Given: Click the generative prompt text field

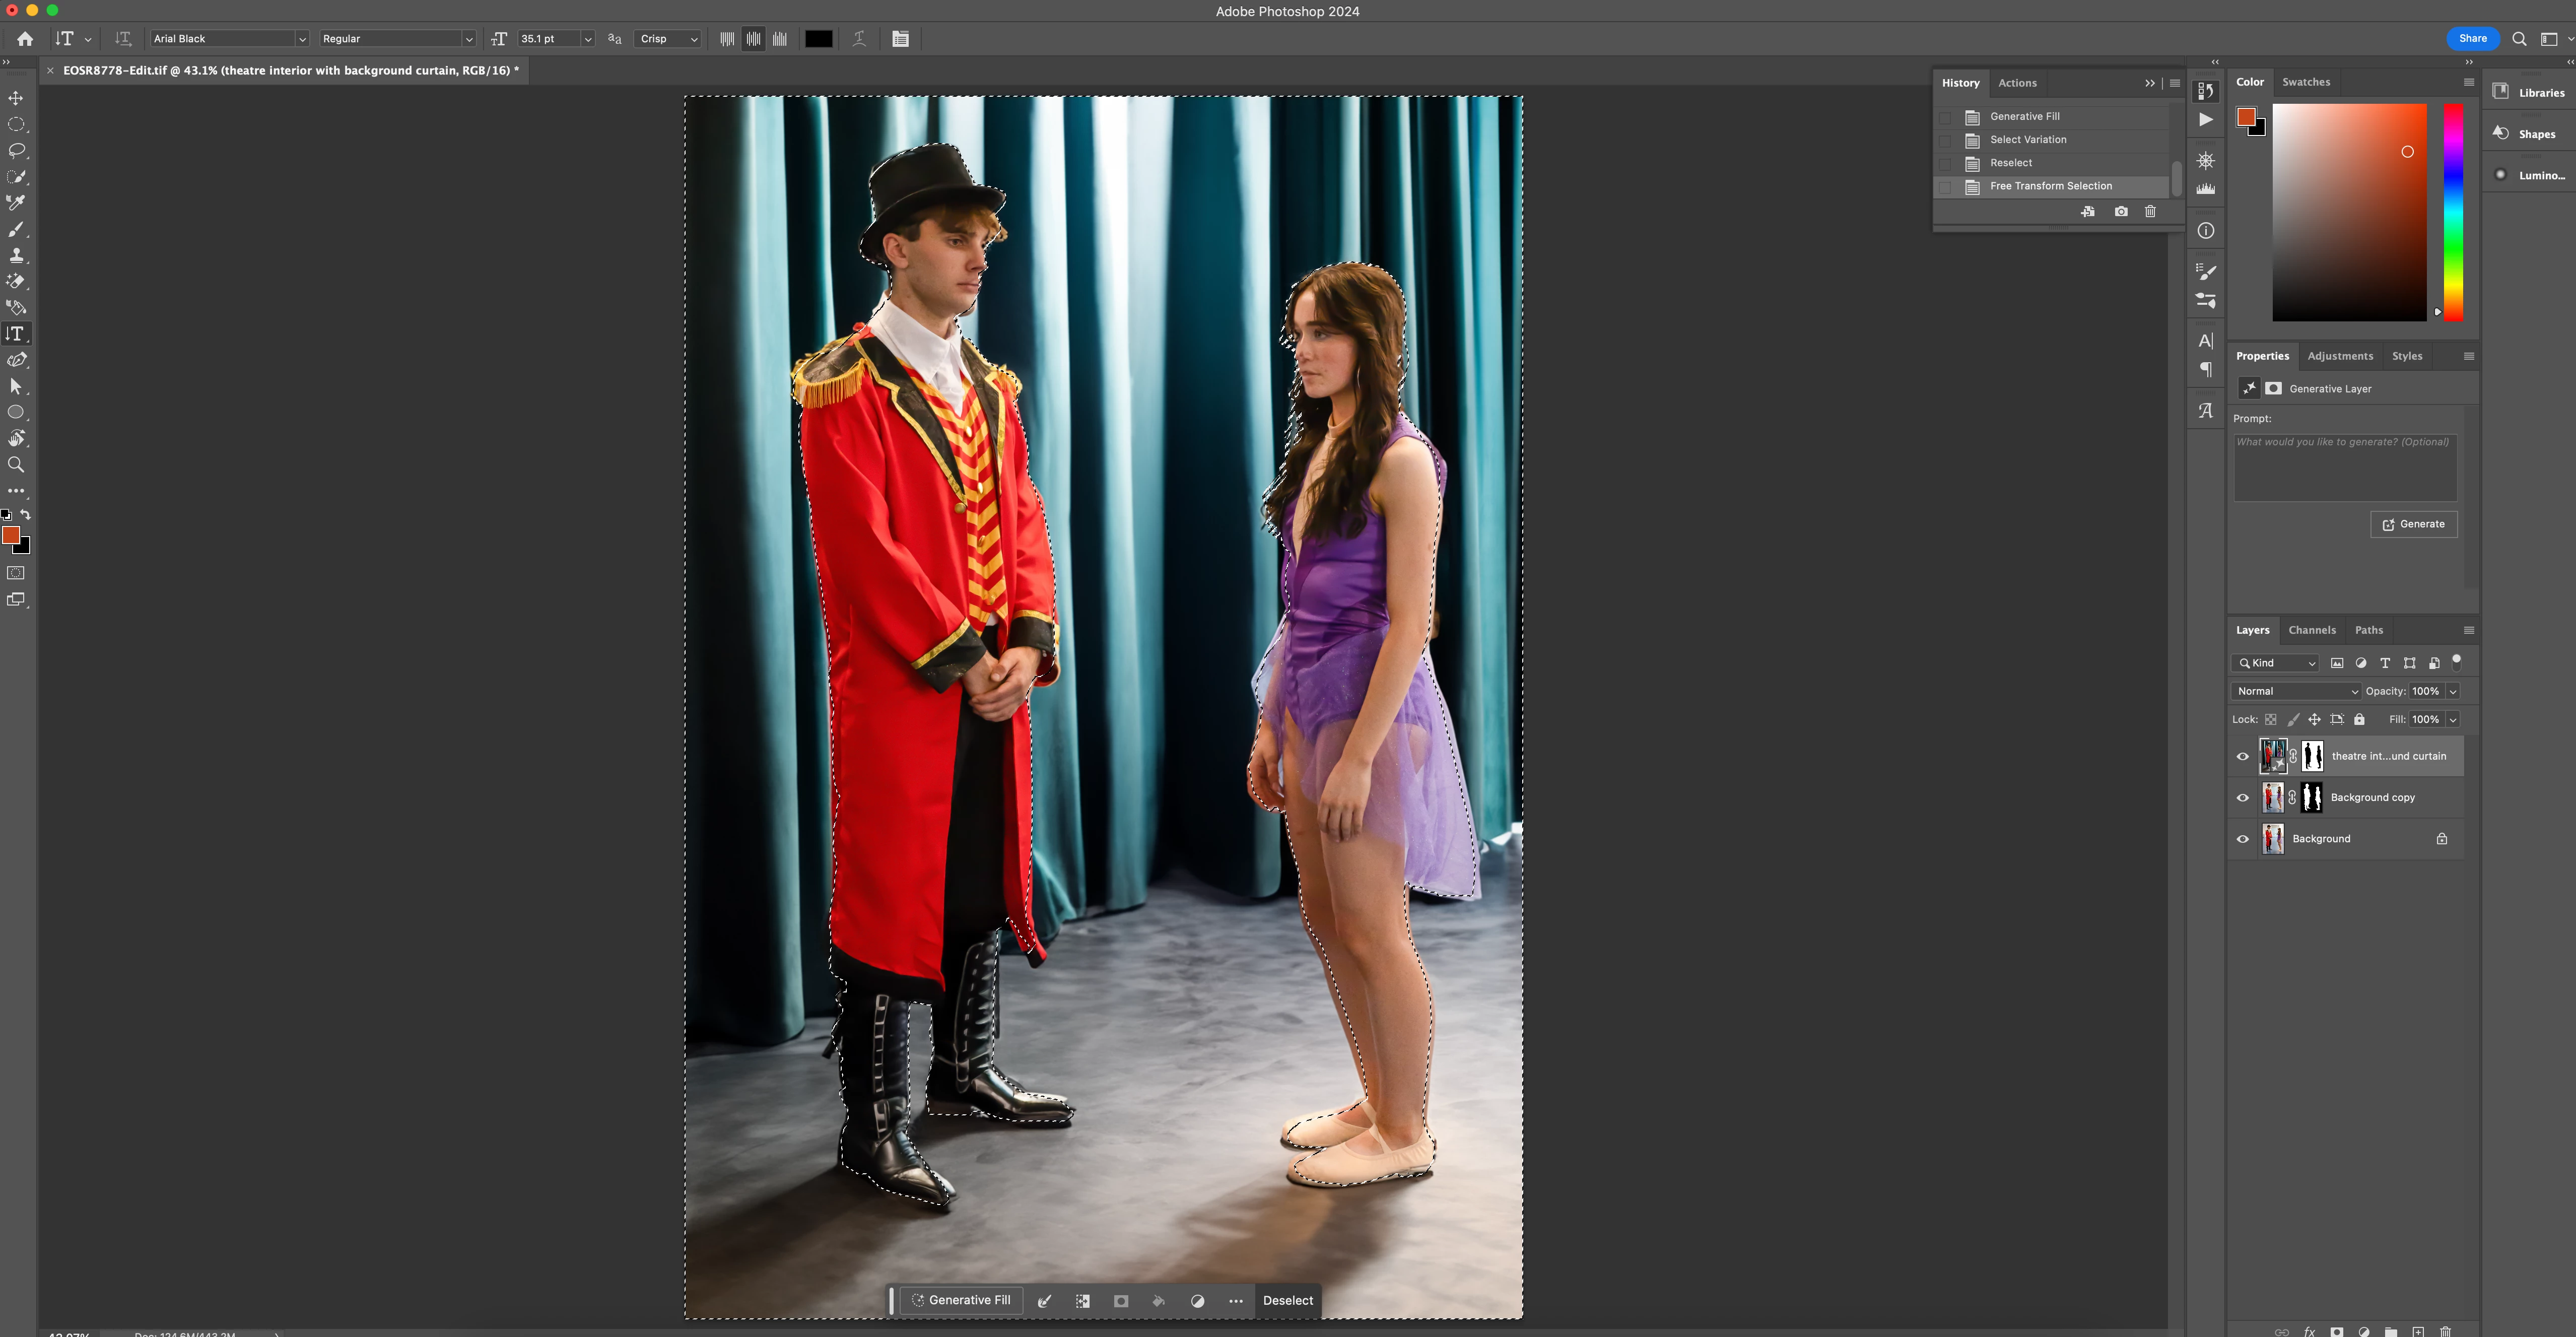Looking at the screenshot, I should pyautogui.click(x=2344, y=467).
